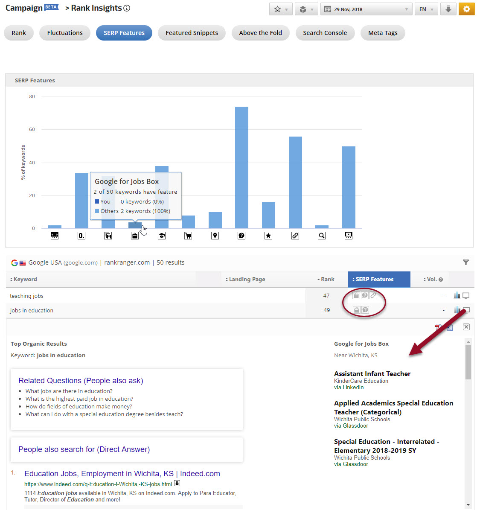Screen dimensions: 477x510
Task: Click the site links chain chart icon
Action: coord(295,236)
